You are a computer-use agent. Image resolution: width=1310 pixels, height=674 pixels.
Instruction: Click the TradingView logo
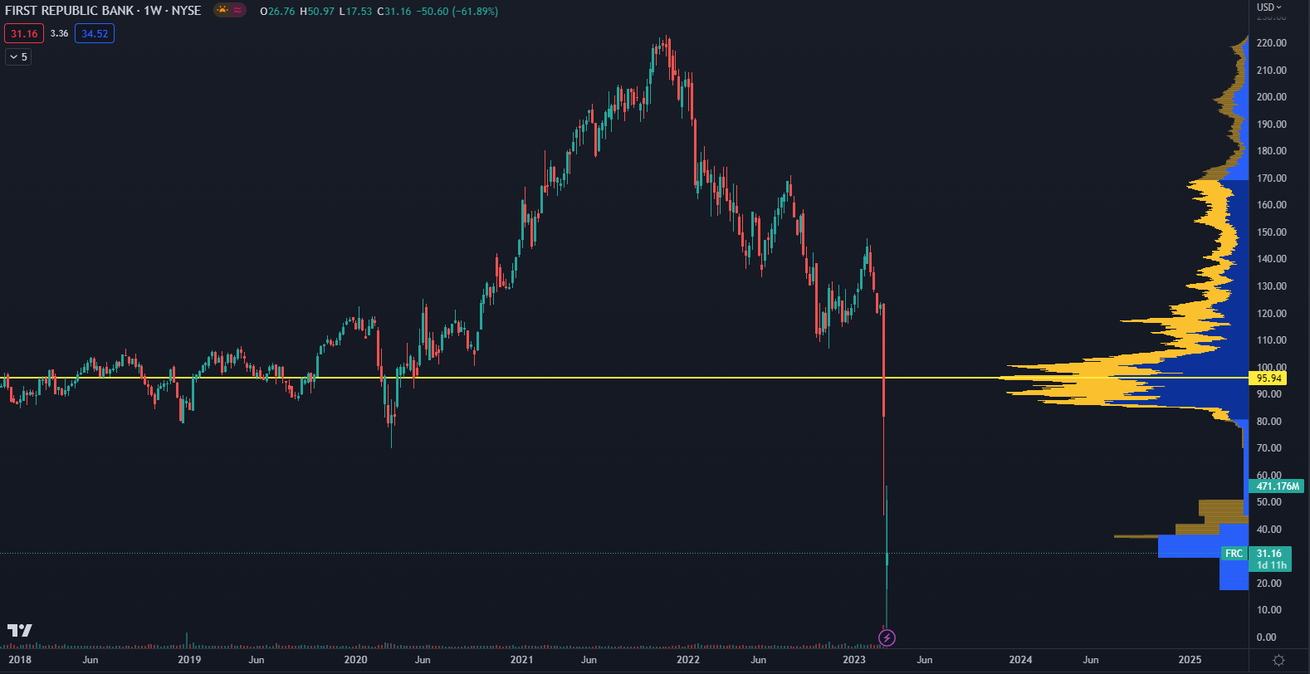click(x=20, y=630)
